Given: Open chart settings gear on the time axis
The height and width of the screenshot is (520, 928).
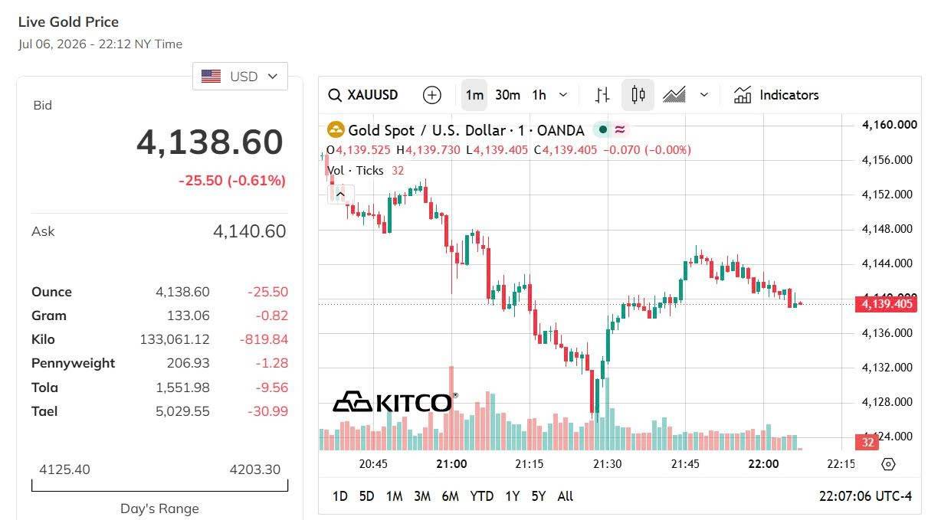Looking at the screenshot, I should [888, 464].
